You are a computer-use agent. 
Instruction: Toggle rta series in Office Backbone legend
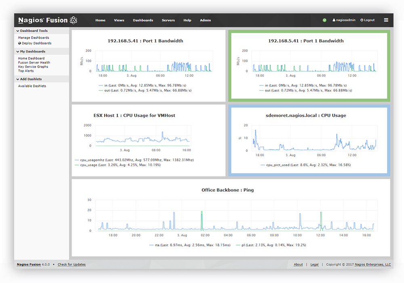[189, 245]
